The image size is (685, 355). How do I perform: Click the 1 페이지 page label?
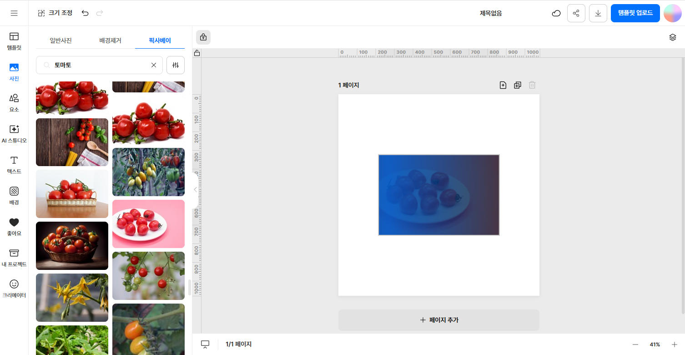click(348, 85)
